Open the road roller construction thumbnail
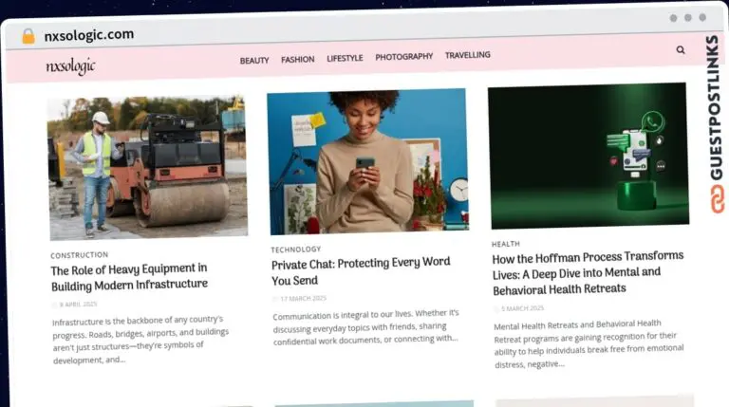 [x=148, y=168]
